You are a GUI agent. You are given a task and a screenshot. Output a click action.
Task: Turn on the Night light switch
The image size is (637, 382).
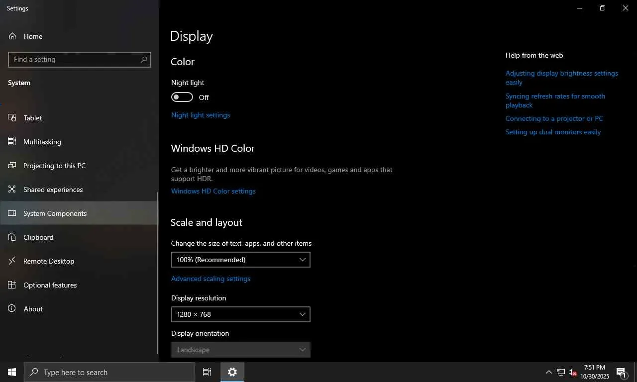(x=182, y=97)
